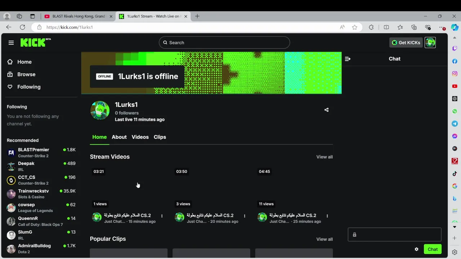Switch to the About tab

[119, 137]
